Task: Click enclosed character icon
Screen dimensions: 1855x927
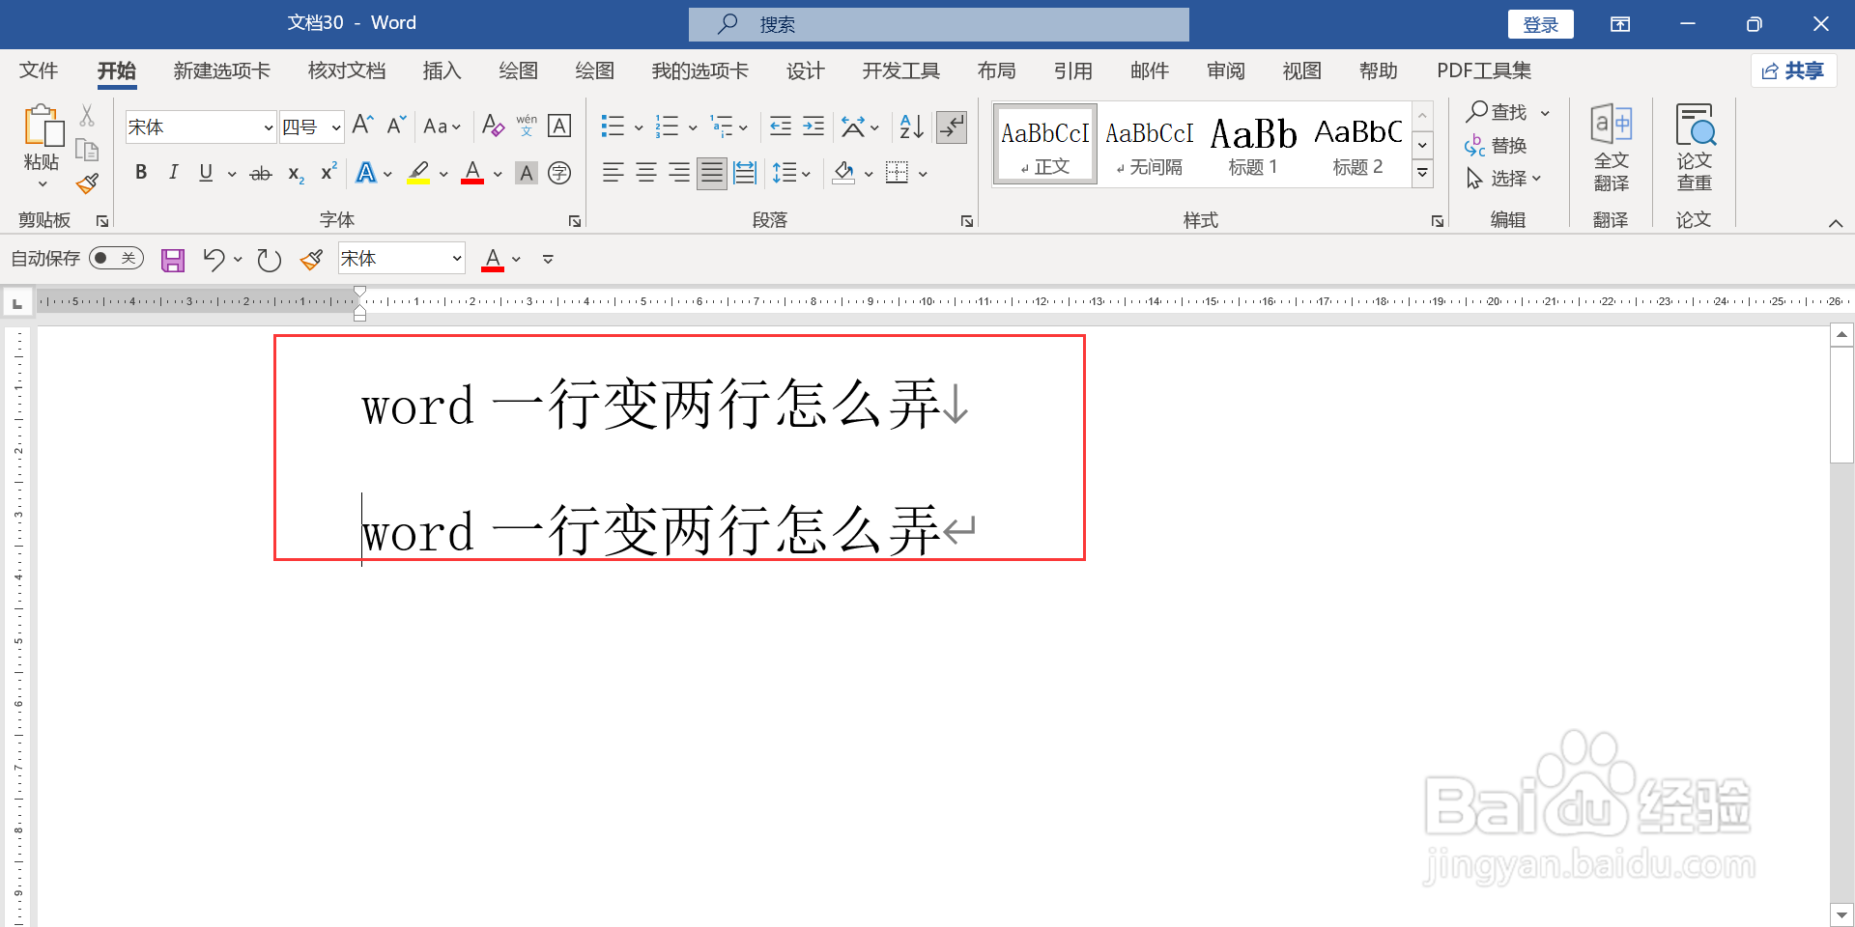Action: tap(559, 173)
